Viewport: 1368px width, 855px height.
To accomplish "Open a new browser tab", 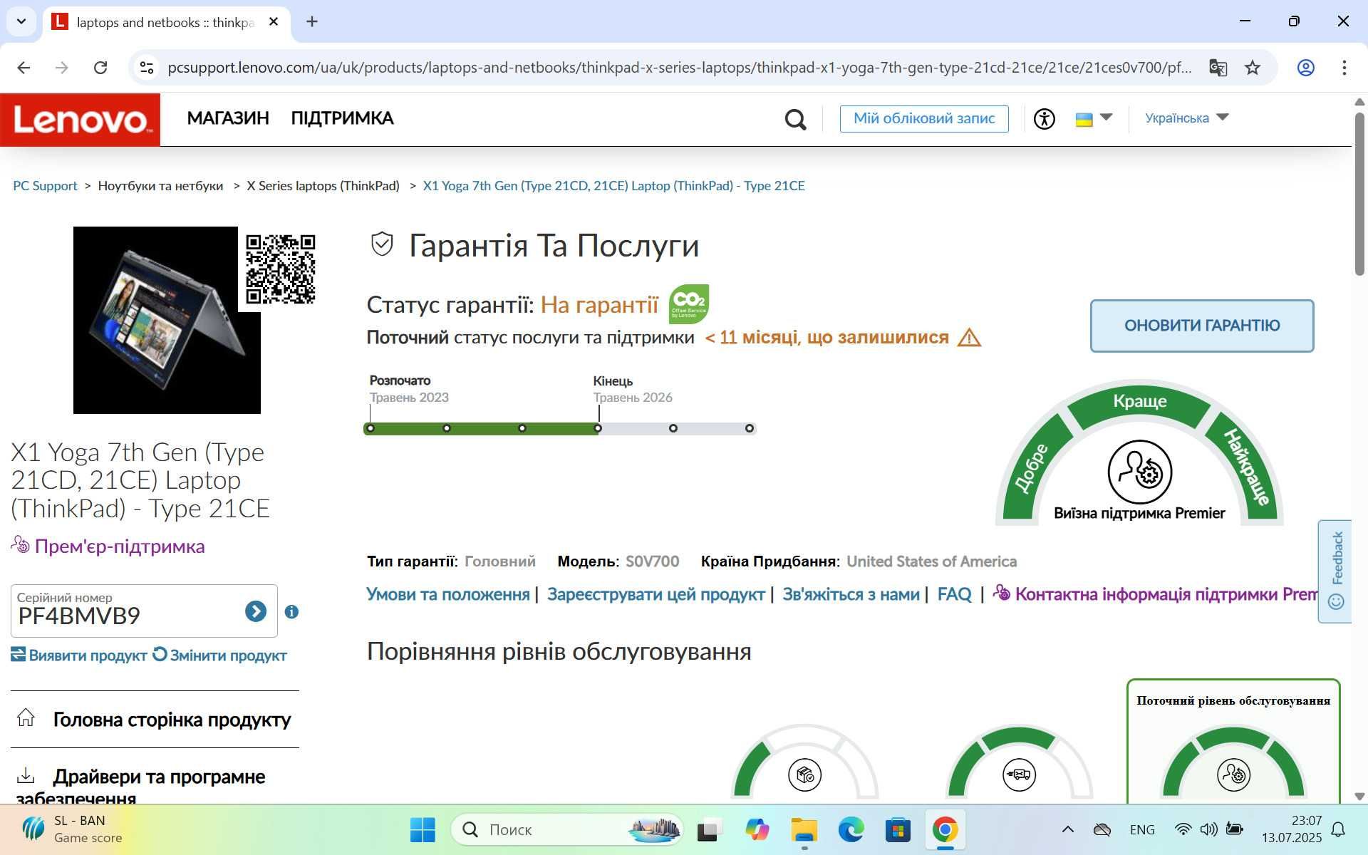I will [312, 21].
